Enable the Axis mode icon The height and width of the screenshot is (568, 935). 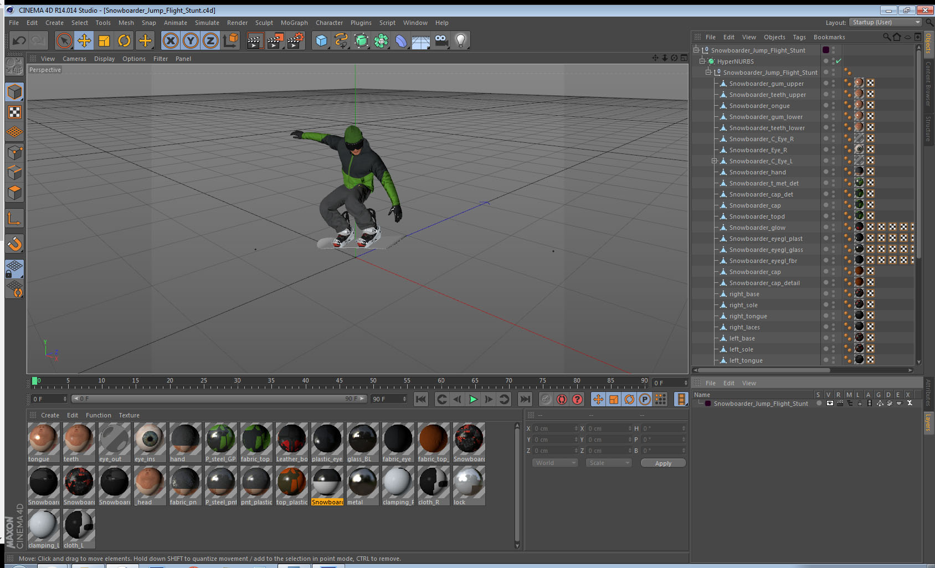pyautogui.click(x=14, y=219)
